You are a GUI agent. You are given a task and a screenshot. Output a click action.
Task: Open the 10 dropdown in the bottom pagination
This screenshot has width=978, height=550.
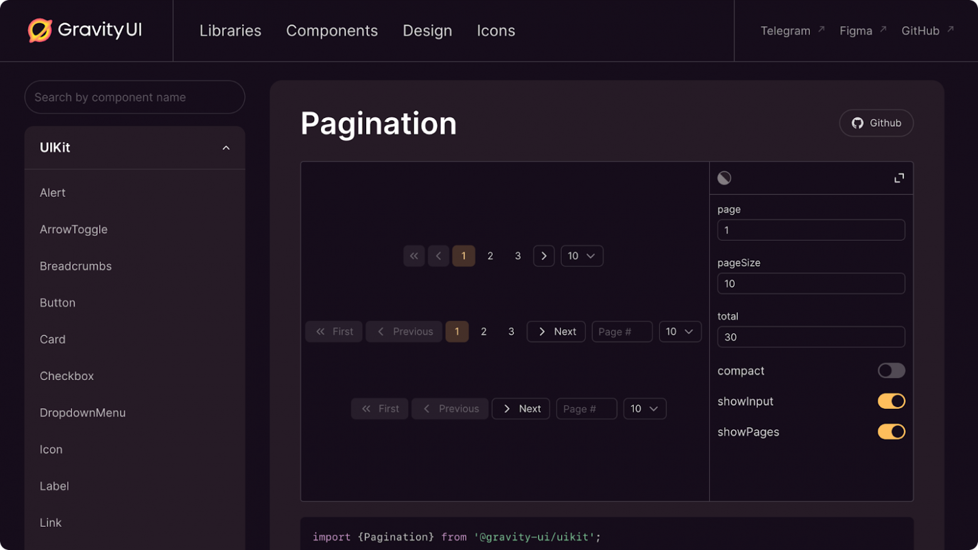click(644, 408)
